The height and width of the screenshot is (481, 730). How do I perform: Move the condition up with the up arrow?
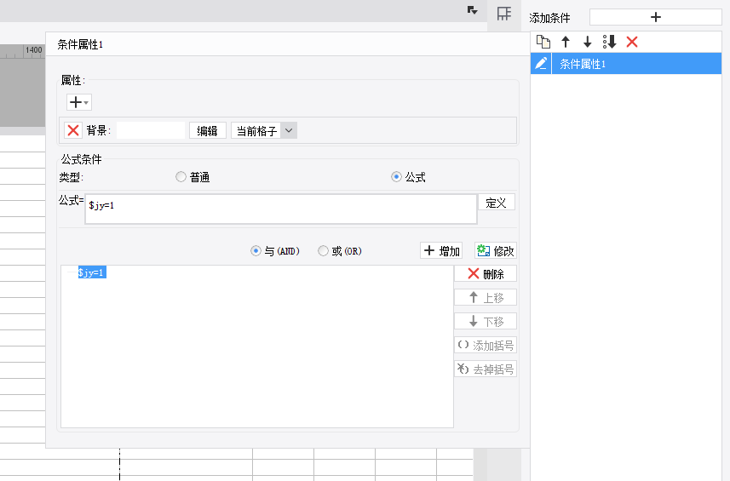pos(565,42)
